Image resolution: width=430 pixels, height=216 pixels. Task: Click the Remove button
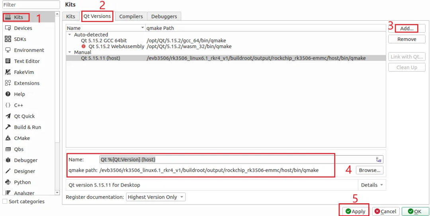click(x=407, y=39)
